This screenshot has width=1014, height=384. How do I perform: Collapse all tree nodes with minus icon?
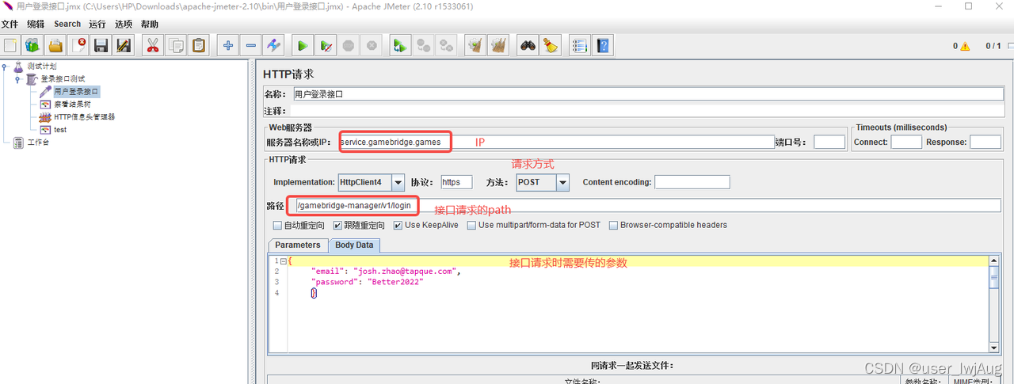click(x=250, y=45)
